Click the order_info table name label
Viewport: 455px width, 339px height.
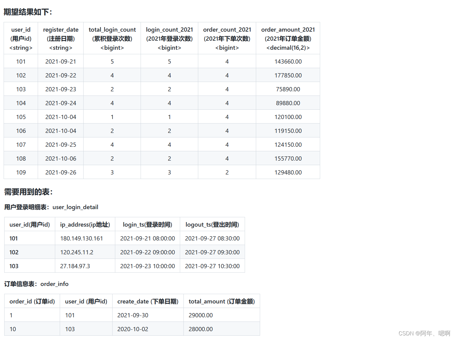55,284
